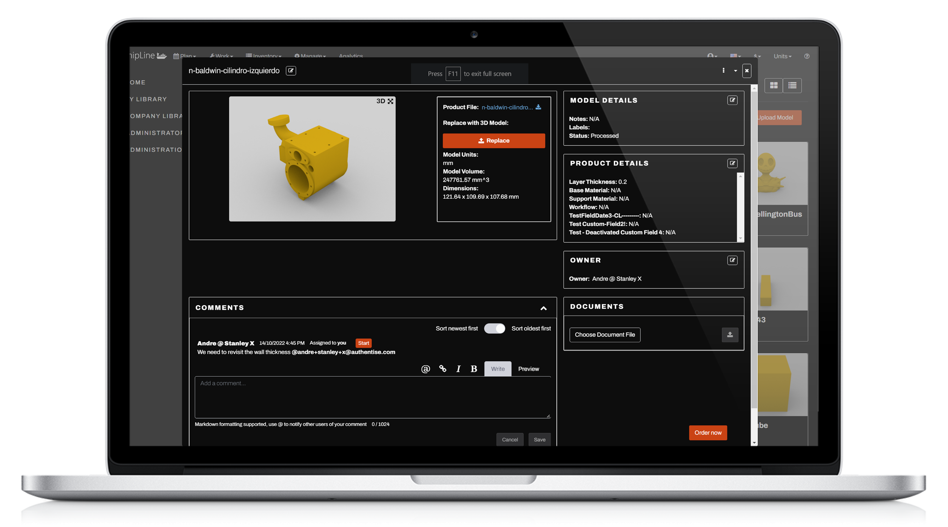The height and width of the screenshot is (527, 948).
Task: Expand the 3D viewer fullscreen icon
Action: click(x=390, y=101)
